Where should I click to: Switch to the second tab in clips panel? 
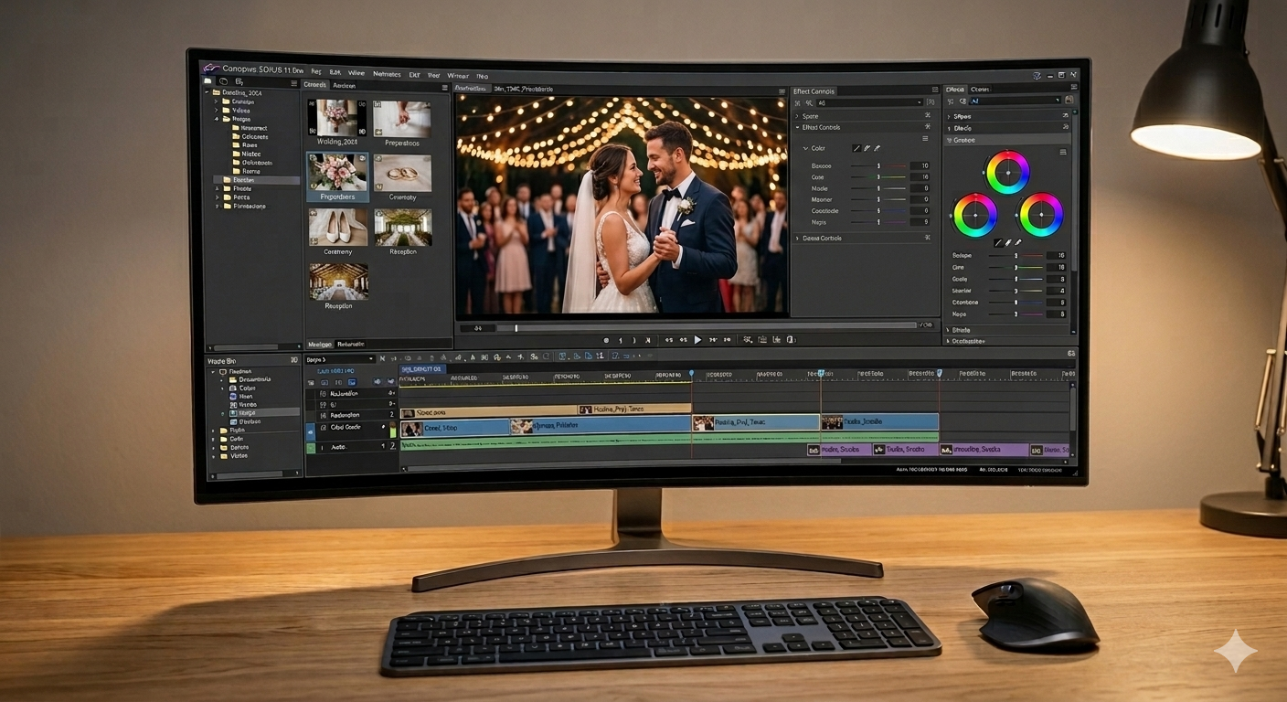pyautogui.click(x=345, y=85)
